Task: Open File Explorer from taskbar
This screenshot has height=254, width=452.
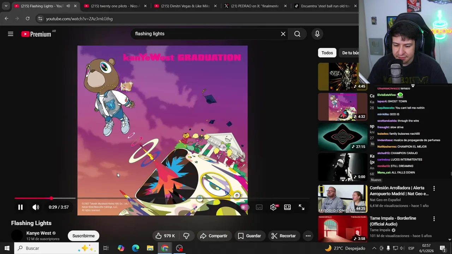Action: click(x=150, y=248)
